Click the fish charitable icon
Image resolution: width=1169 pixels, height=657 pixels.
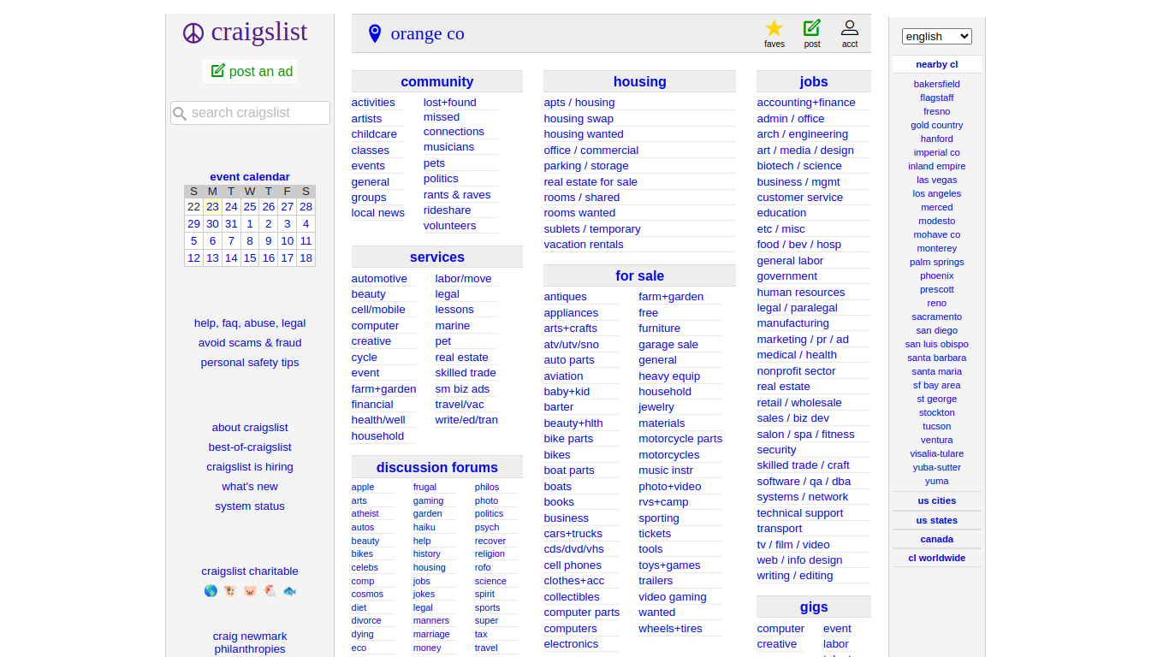click(x=289, y=591)
